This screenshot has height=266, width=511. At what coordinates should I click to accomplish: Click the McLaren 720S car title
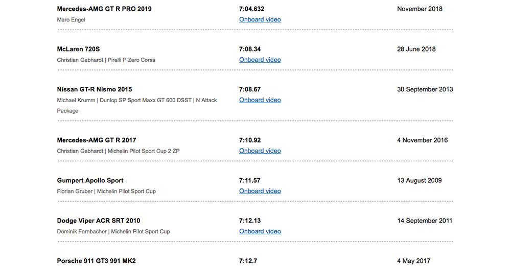(x=78, y=49)
